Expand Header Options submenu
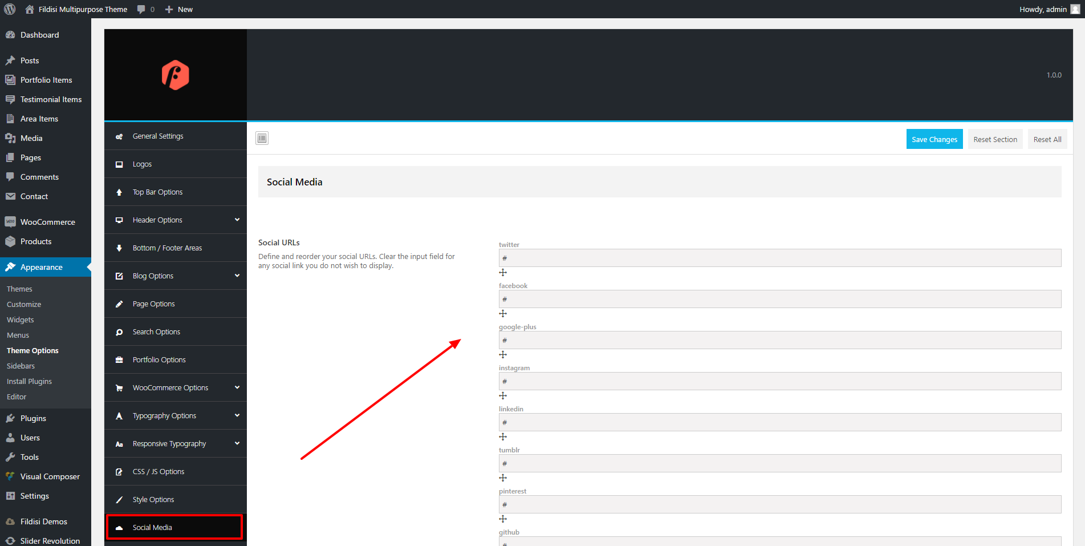The image size is (1085, 546). point(237,220)
